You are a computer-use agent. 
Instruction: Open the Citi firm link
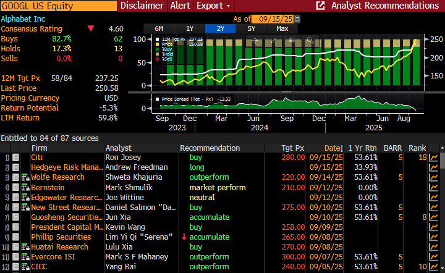coord(37,157)
